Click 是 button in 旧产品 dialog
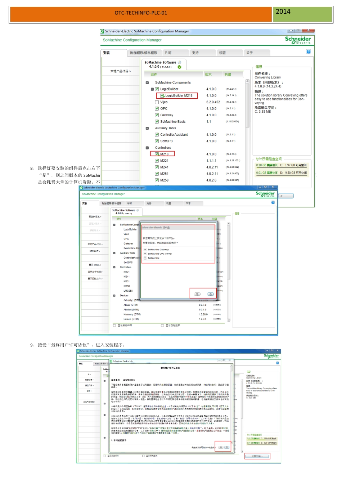The image size is (342, 484). [x=197, y=294]
